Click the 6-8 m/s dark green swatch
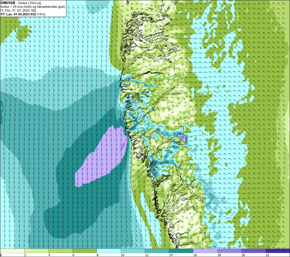290x257 pixels. [84, 251]
